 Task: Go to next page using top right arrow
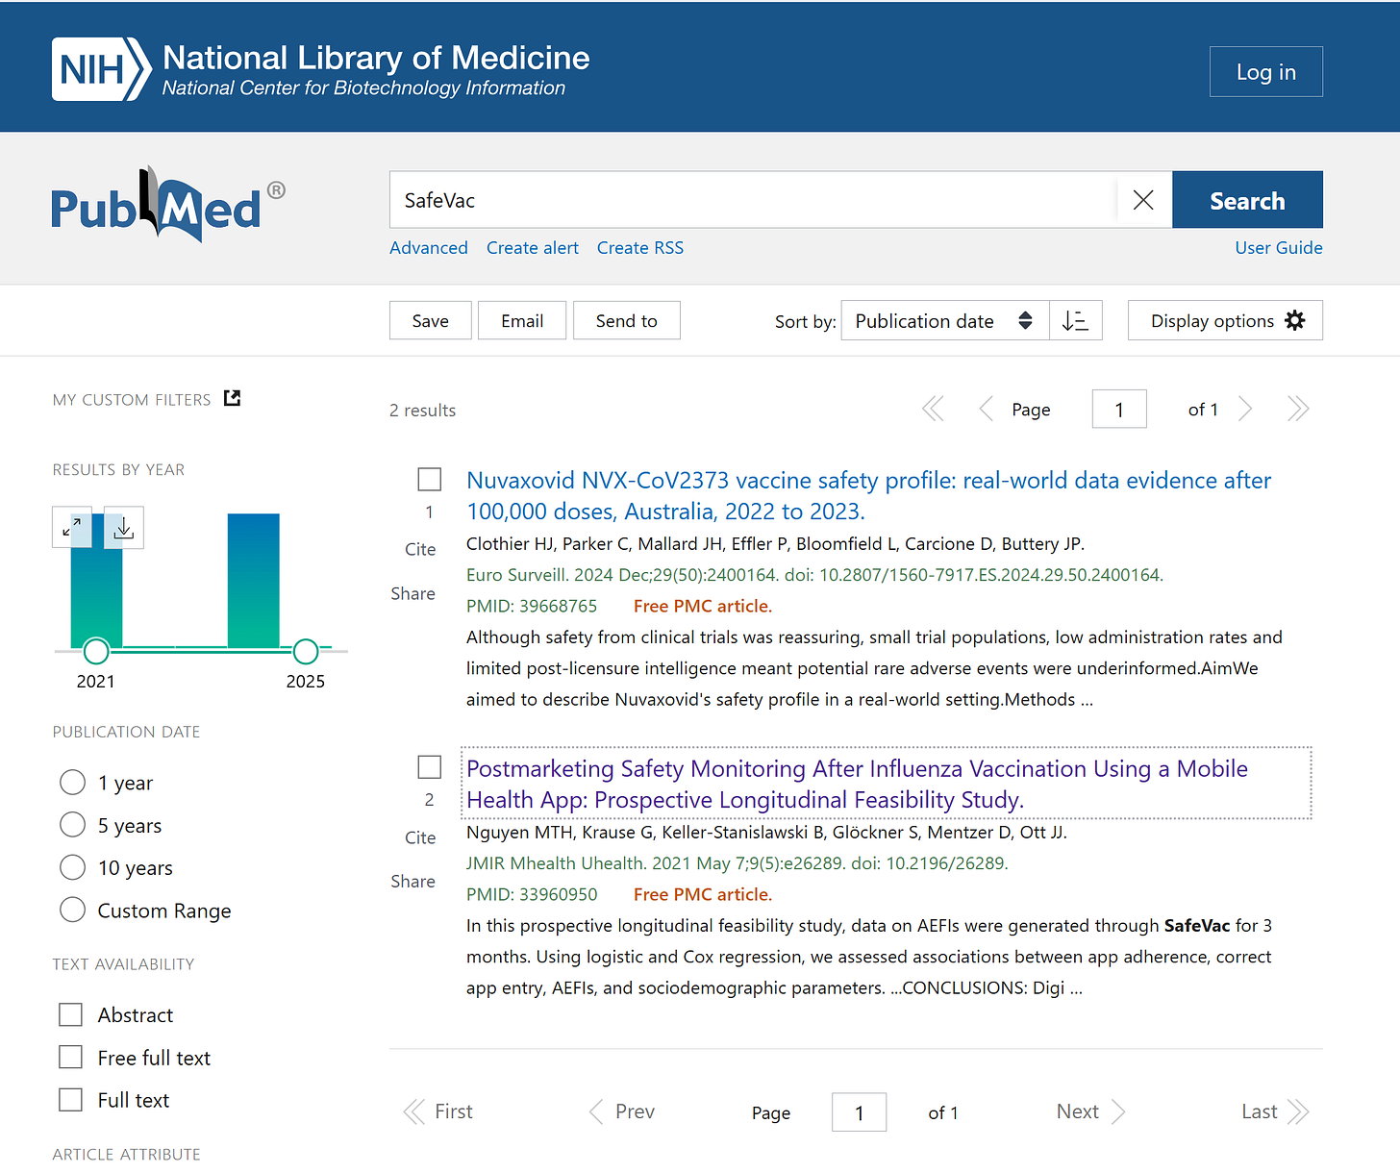(1245, 409)
